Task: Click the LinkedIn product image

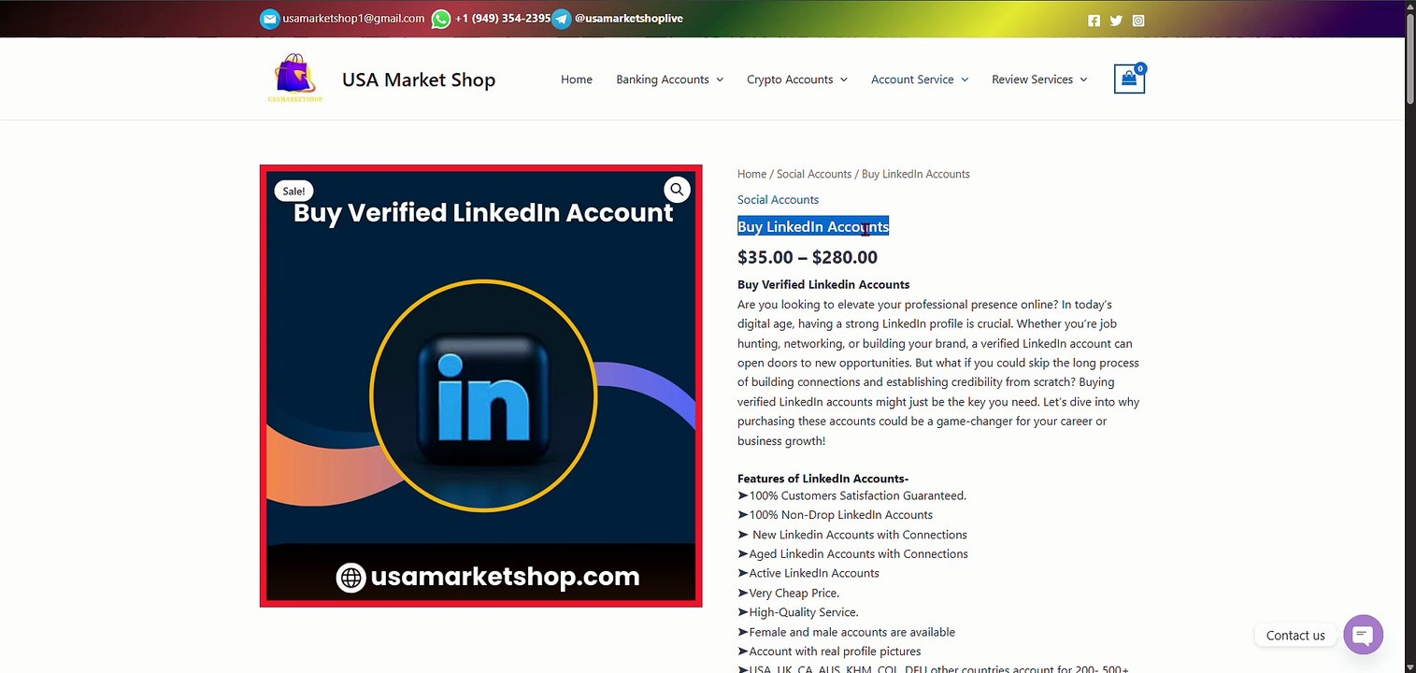Action: point(481,386)
